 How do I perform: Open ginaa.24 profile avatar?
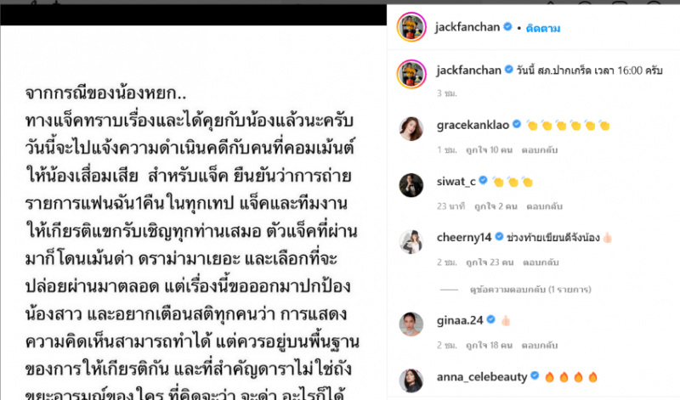pyautogui.click(x=411, y=324)
